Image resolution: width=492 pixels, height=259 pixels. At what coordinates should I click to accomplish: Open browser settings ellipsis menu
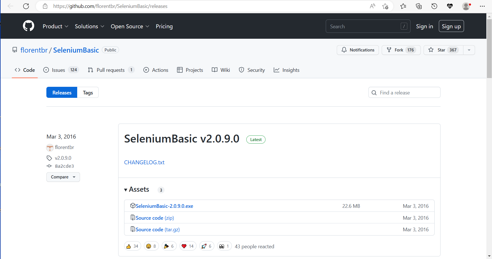(x=482, y=6)
